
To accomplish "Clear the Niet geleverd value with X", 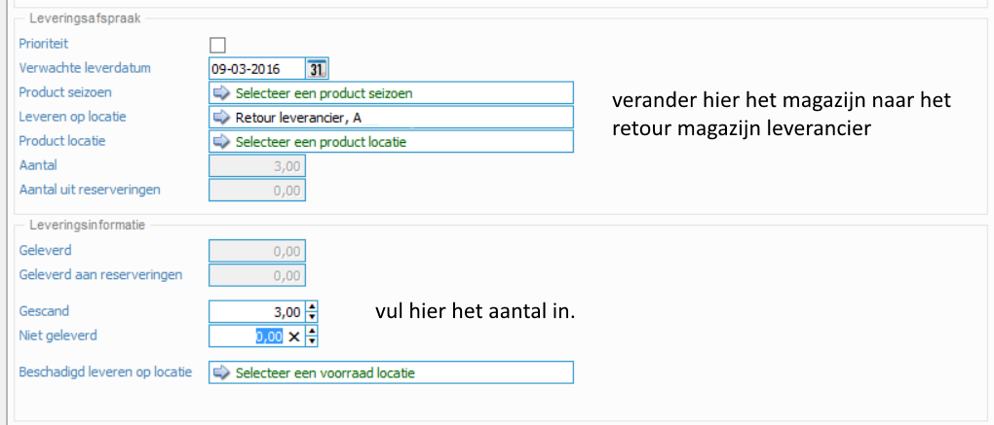I will pos(294,336).
